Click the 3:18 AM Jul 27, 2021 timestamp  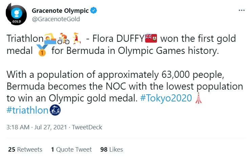click(37, 127)
